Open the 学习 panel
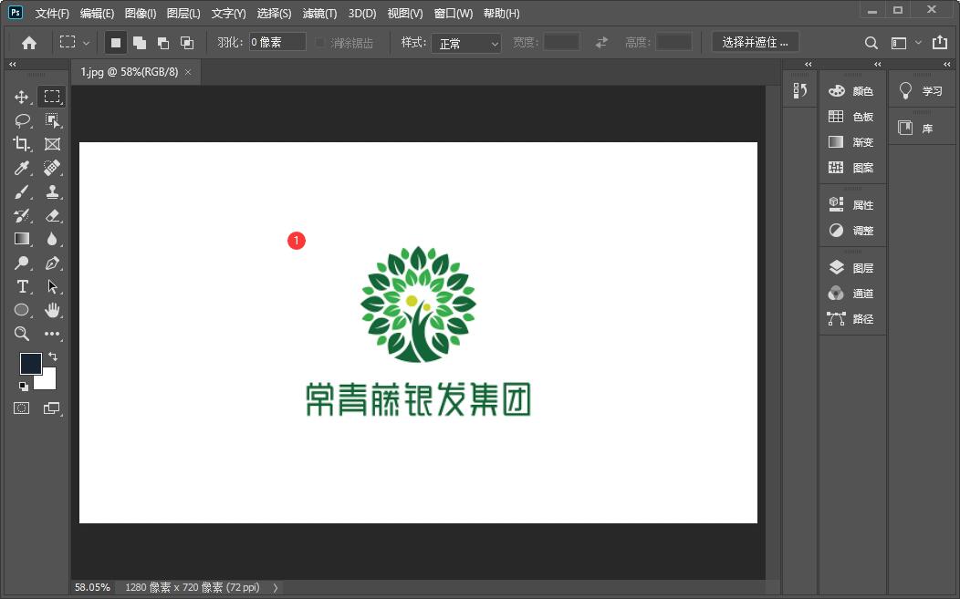Viewport: 960px width, 599px height. pos(922,91)
